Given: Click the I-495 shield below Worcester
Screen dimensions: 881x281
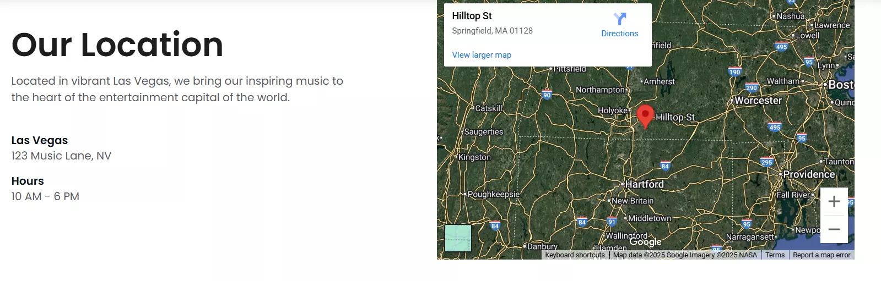Looking at the screenshot, I should click(x=775, y=127).
